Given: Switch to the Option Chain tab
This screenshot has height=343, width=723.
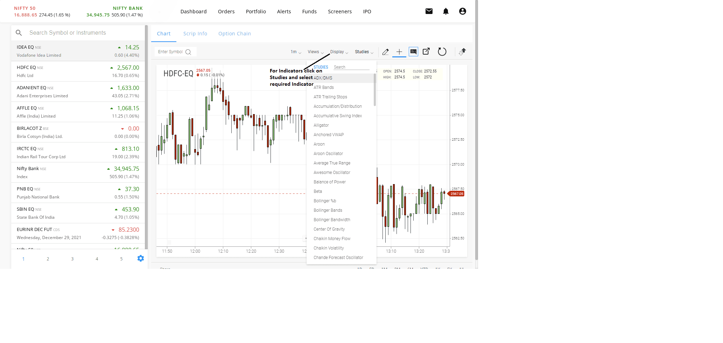Looking at the screenshot, I should (234, 34).
